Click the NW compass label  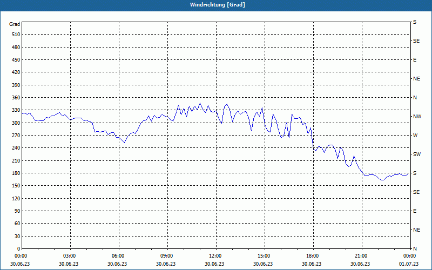point(417,117)
